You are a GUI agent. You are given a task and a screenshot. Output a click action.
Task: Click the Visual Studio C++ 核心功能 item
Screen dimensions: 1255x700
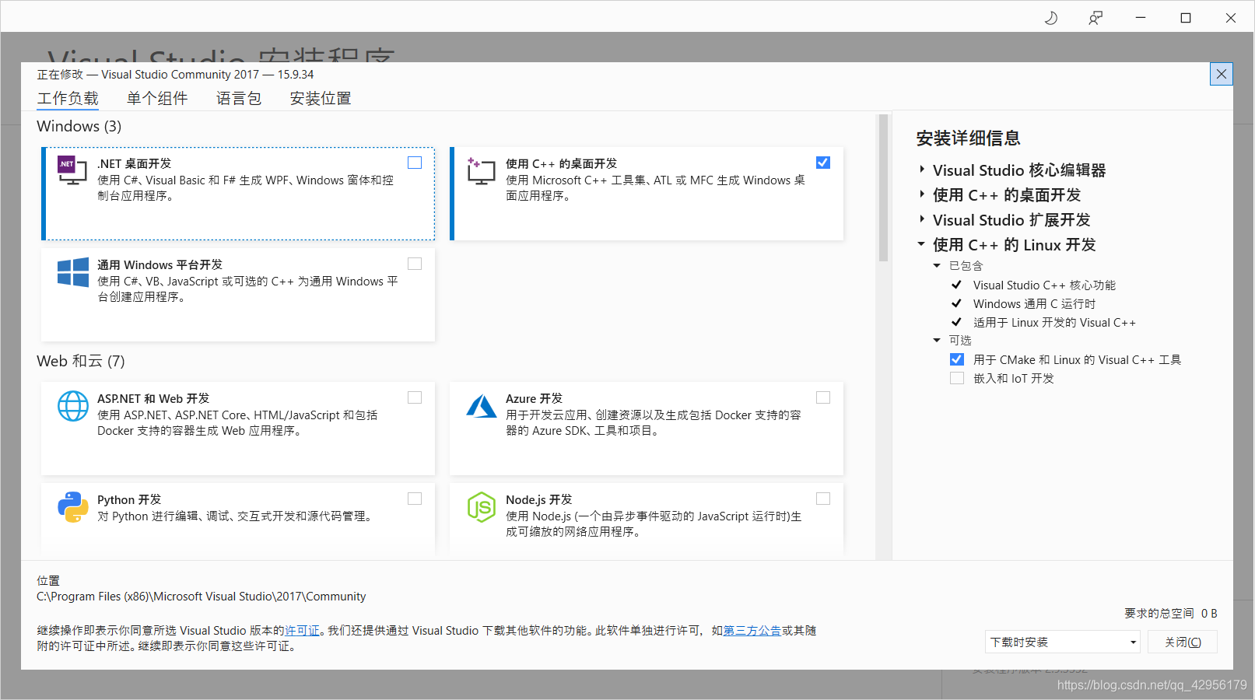tap(1044, 285)
